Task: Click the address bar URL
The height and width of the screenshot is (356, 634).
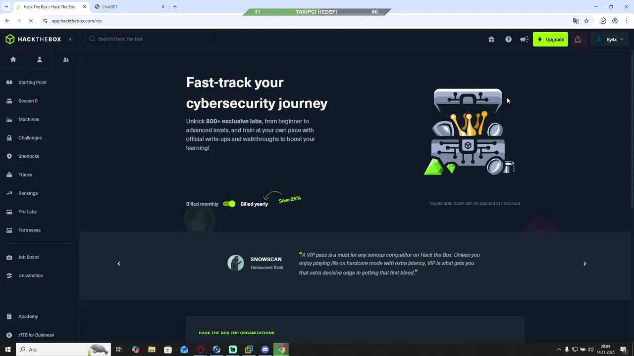Action: click(x=77, y=21)
